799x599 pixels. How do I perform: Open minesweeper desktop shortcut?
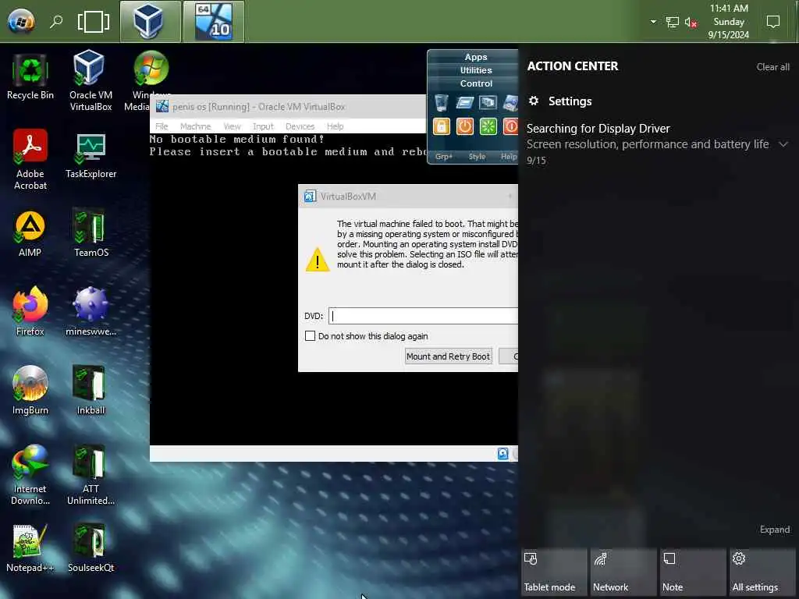coord(91,312)
